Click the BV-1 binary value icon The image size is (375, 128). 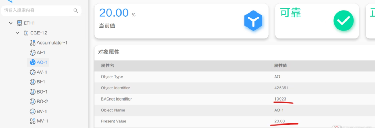click(33, 111)
